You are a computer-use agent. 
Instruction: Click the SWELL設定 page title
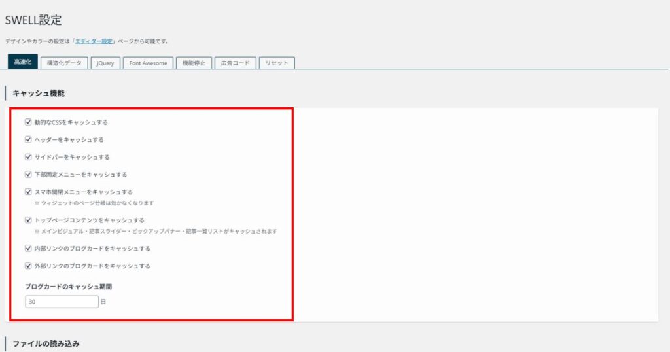(x=34, y=20)
